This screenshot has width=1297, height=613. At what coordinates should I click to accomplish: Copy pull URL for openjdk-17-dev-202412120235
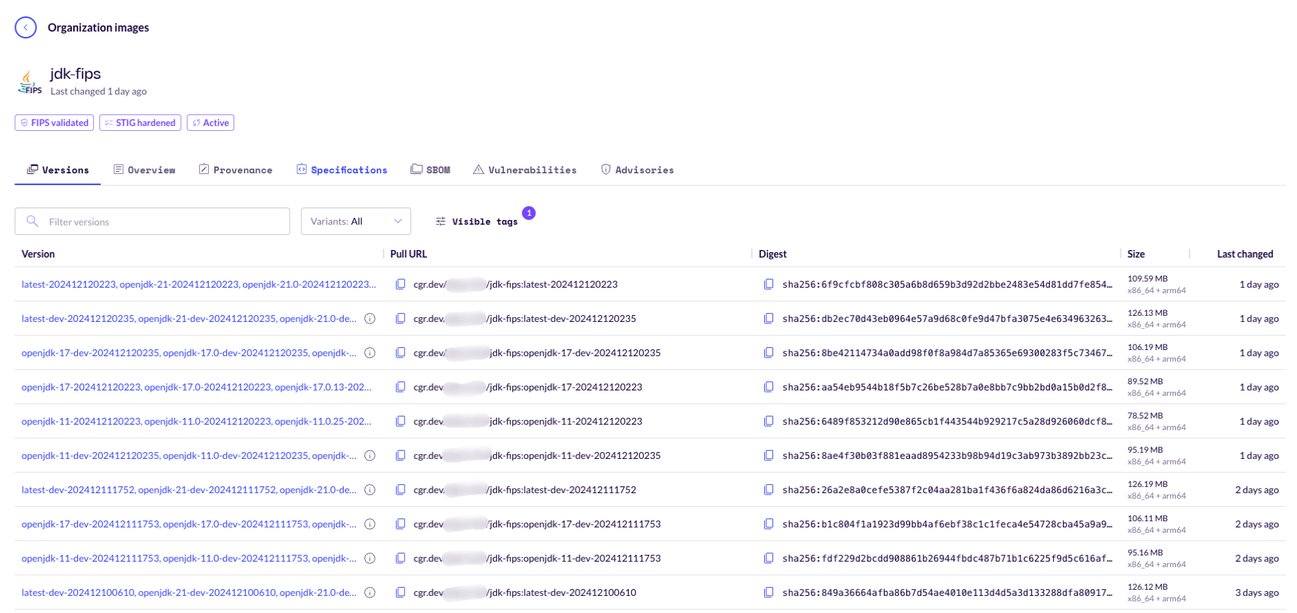click(x=401, y=353)
